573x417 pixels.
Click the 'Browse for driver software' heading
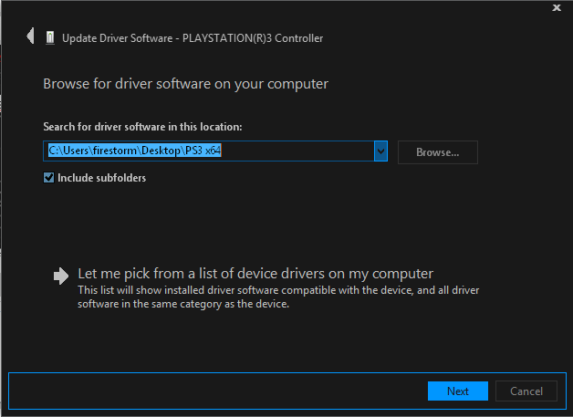pyautogui.click(x=185, y=84)
